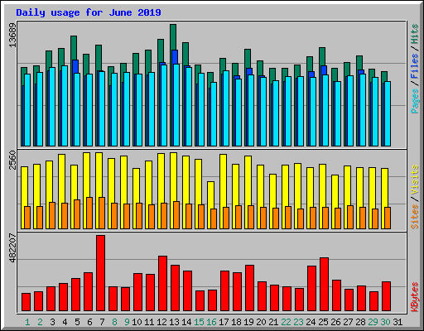
Task: Click day 14 on the x-axis
Action: point(186,322)
